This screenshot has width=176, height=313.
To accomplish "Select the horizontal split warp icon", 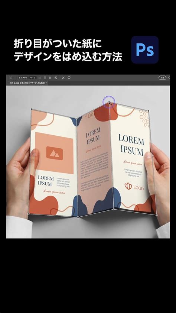I will (x=45, y=78).
